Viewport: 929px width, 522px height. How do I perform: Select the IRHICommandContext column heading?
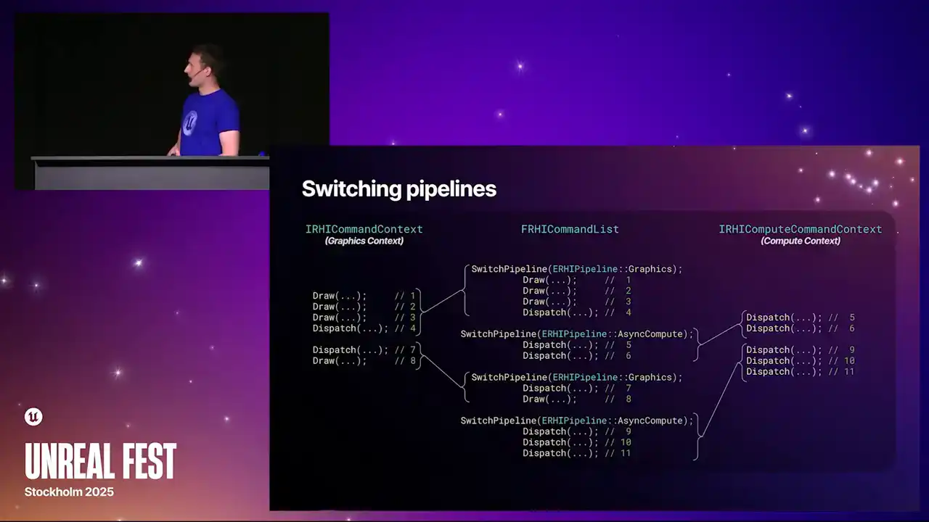364,229
